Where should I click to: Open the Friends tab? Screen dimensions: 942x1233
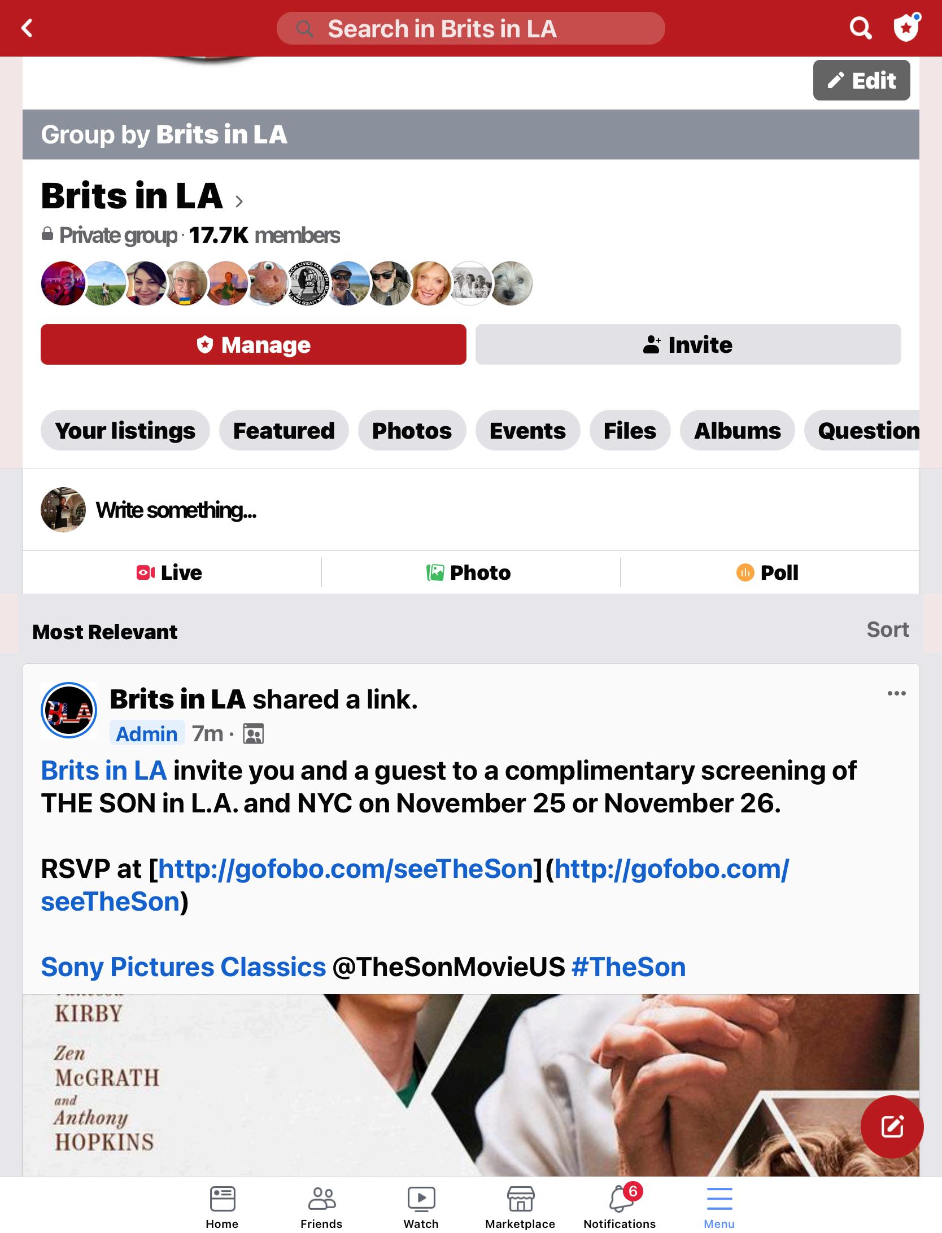click(x=321, y=1206)
